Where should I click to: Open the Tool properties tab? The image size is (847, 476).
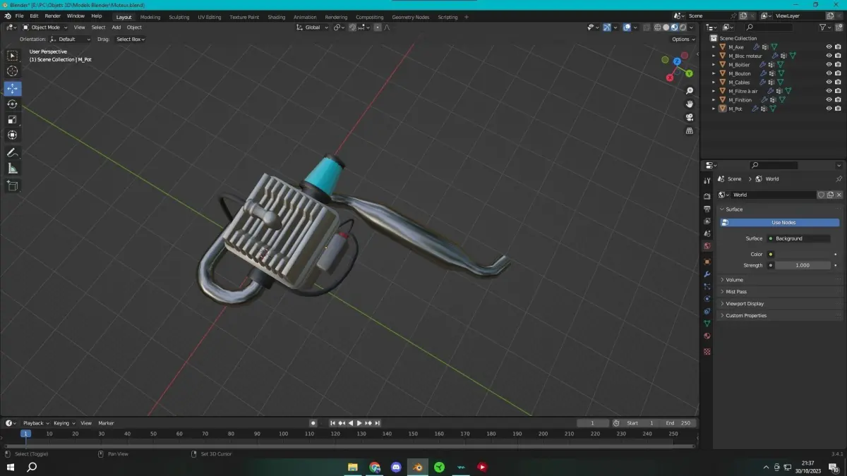point(707,181)
